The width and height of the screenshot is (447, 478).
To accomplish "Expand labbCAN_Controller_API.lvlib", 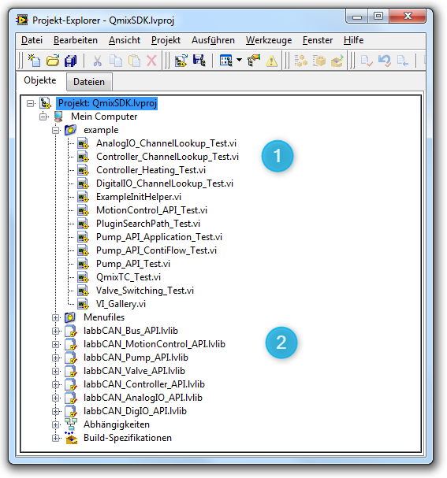I will coord(55,385).
